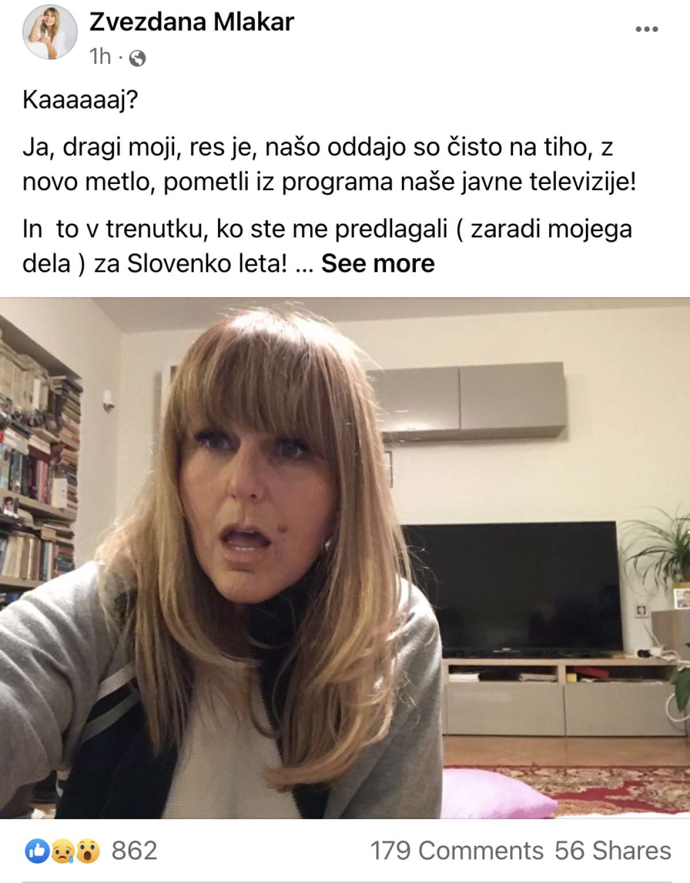Click the profile picture avatar
Screen dimensions: 690x883
49,32
